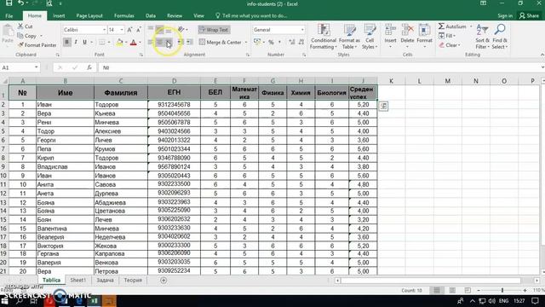The image size is (545, 307).
Task: Click the Delete cells icon
Action: click(407, 30)
